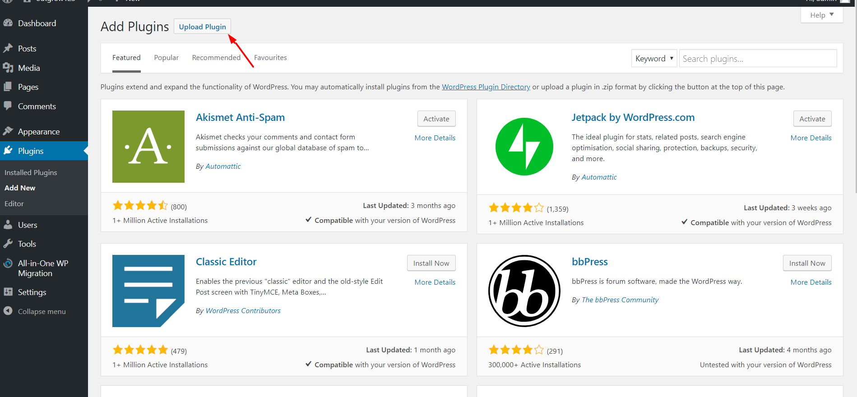The height and width of the screenshot is (397, 857).
Task: Click '300,000+ Active Installations' text
Action: point(534,365)
